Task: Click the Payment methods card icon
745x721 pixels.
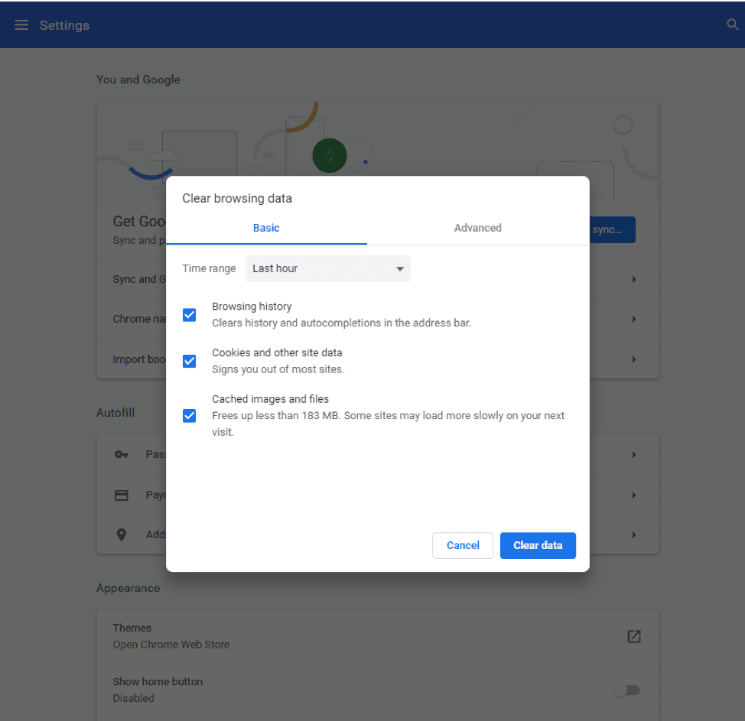Action: click(x=122, y=495)
